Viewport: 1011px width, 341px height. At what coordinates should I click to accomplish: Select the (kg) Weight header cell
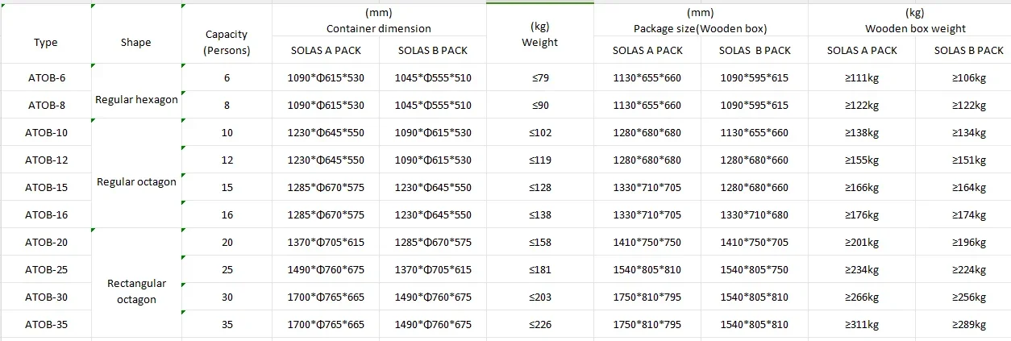[x=539, y=35]
